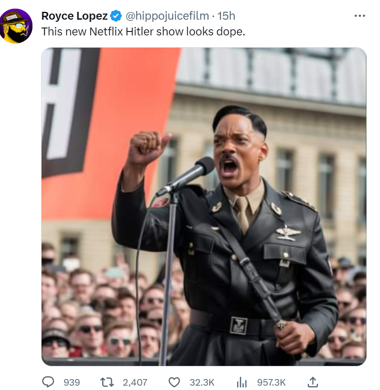Click the reply speech bubble icon
The height and width of the screenshot is (390, 380).
pos(48,382)
